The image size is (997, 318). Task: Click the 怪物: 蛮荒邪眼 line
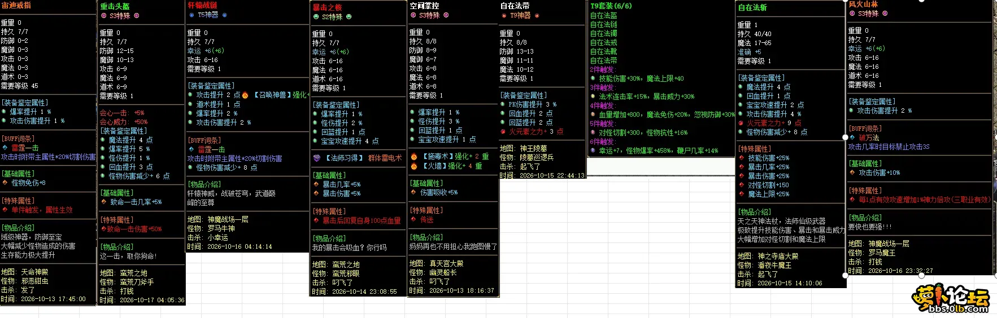coord(336,273)
